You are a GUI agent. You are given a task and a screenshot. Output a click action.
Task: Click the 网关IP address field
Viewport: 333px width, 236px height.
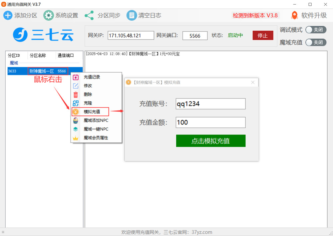tap(131, 36)
